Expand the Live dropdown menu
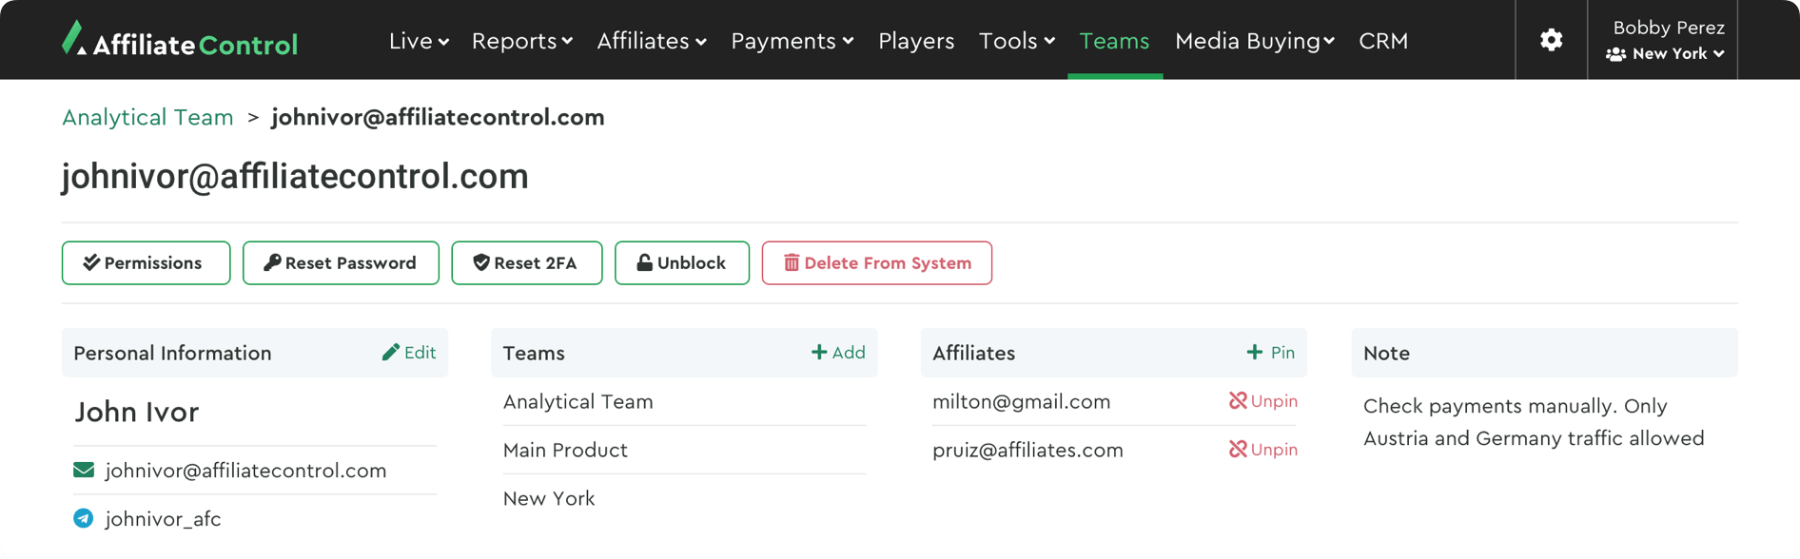The height and width of the screenshot is (559, 1800). pos(419,41)
